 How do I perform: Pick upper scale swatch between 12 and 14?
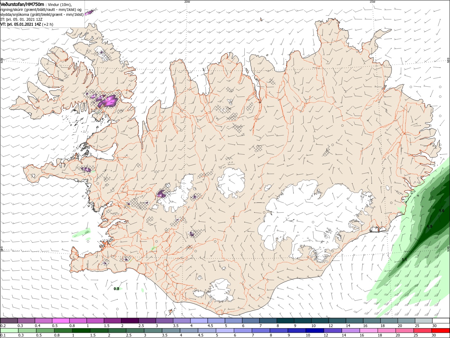click(x=337, y=321)
